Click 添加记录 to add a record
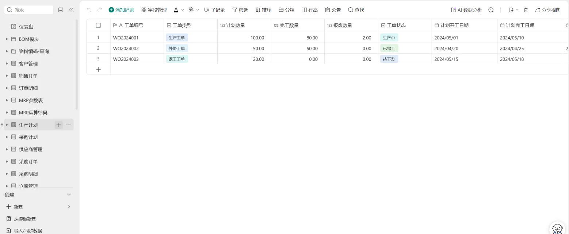 121,10
